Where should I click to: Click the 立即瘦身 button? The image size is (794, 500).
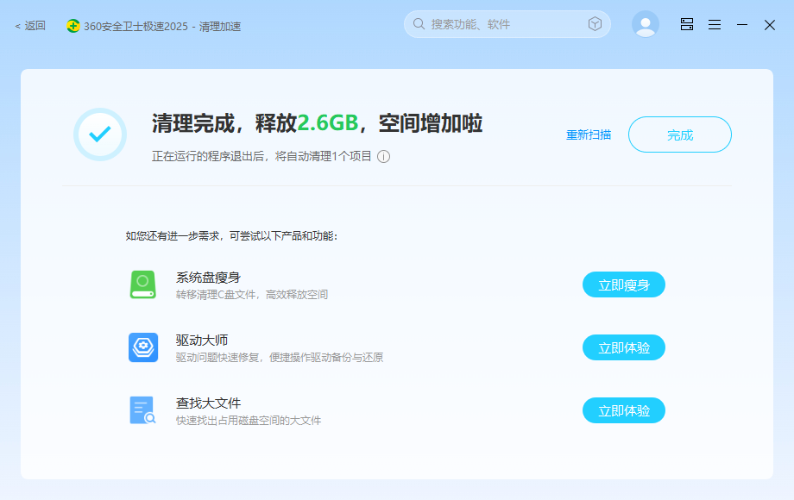click(x=623, y=284)
